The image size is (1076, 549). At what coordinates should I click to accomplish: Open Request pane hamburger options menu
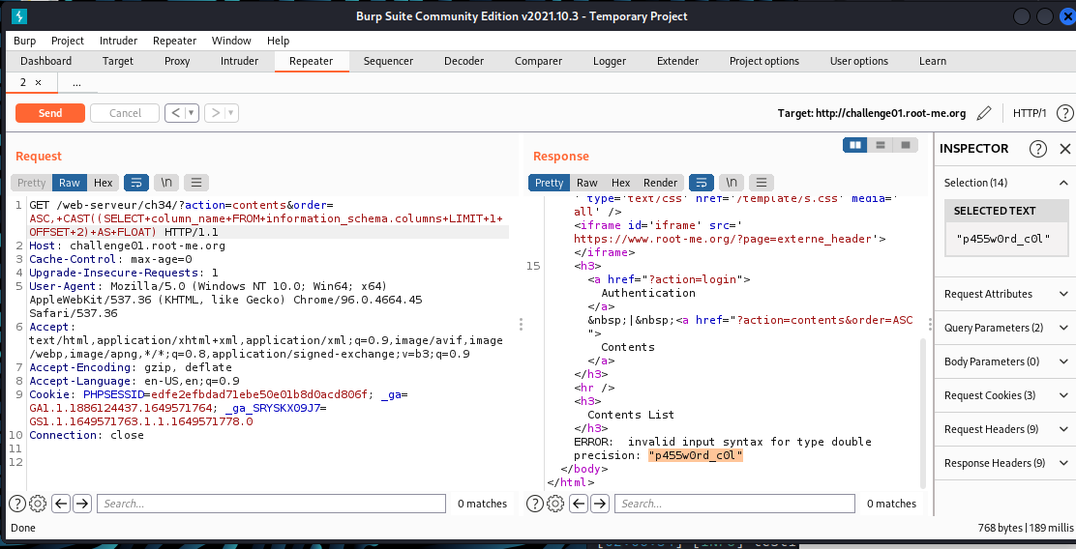coord(196,183)
